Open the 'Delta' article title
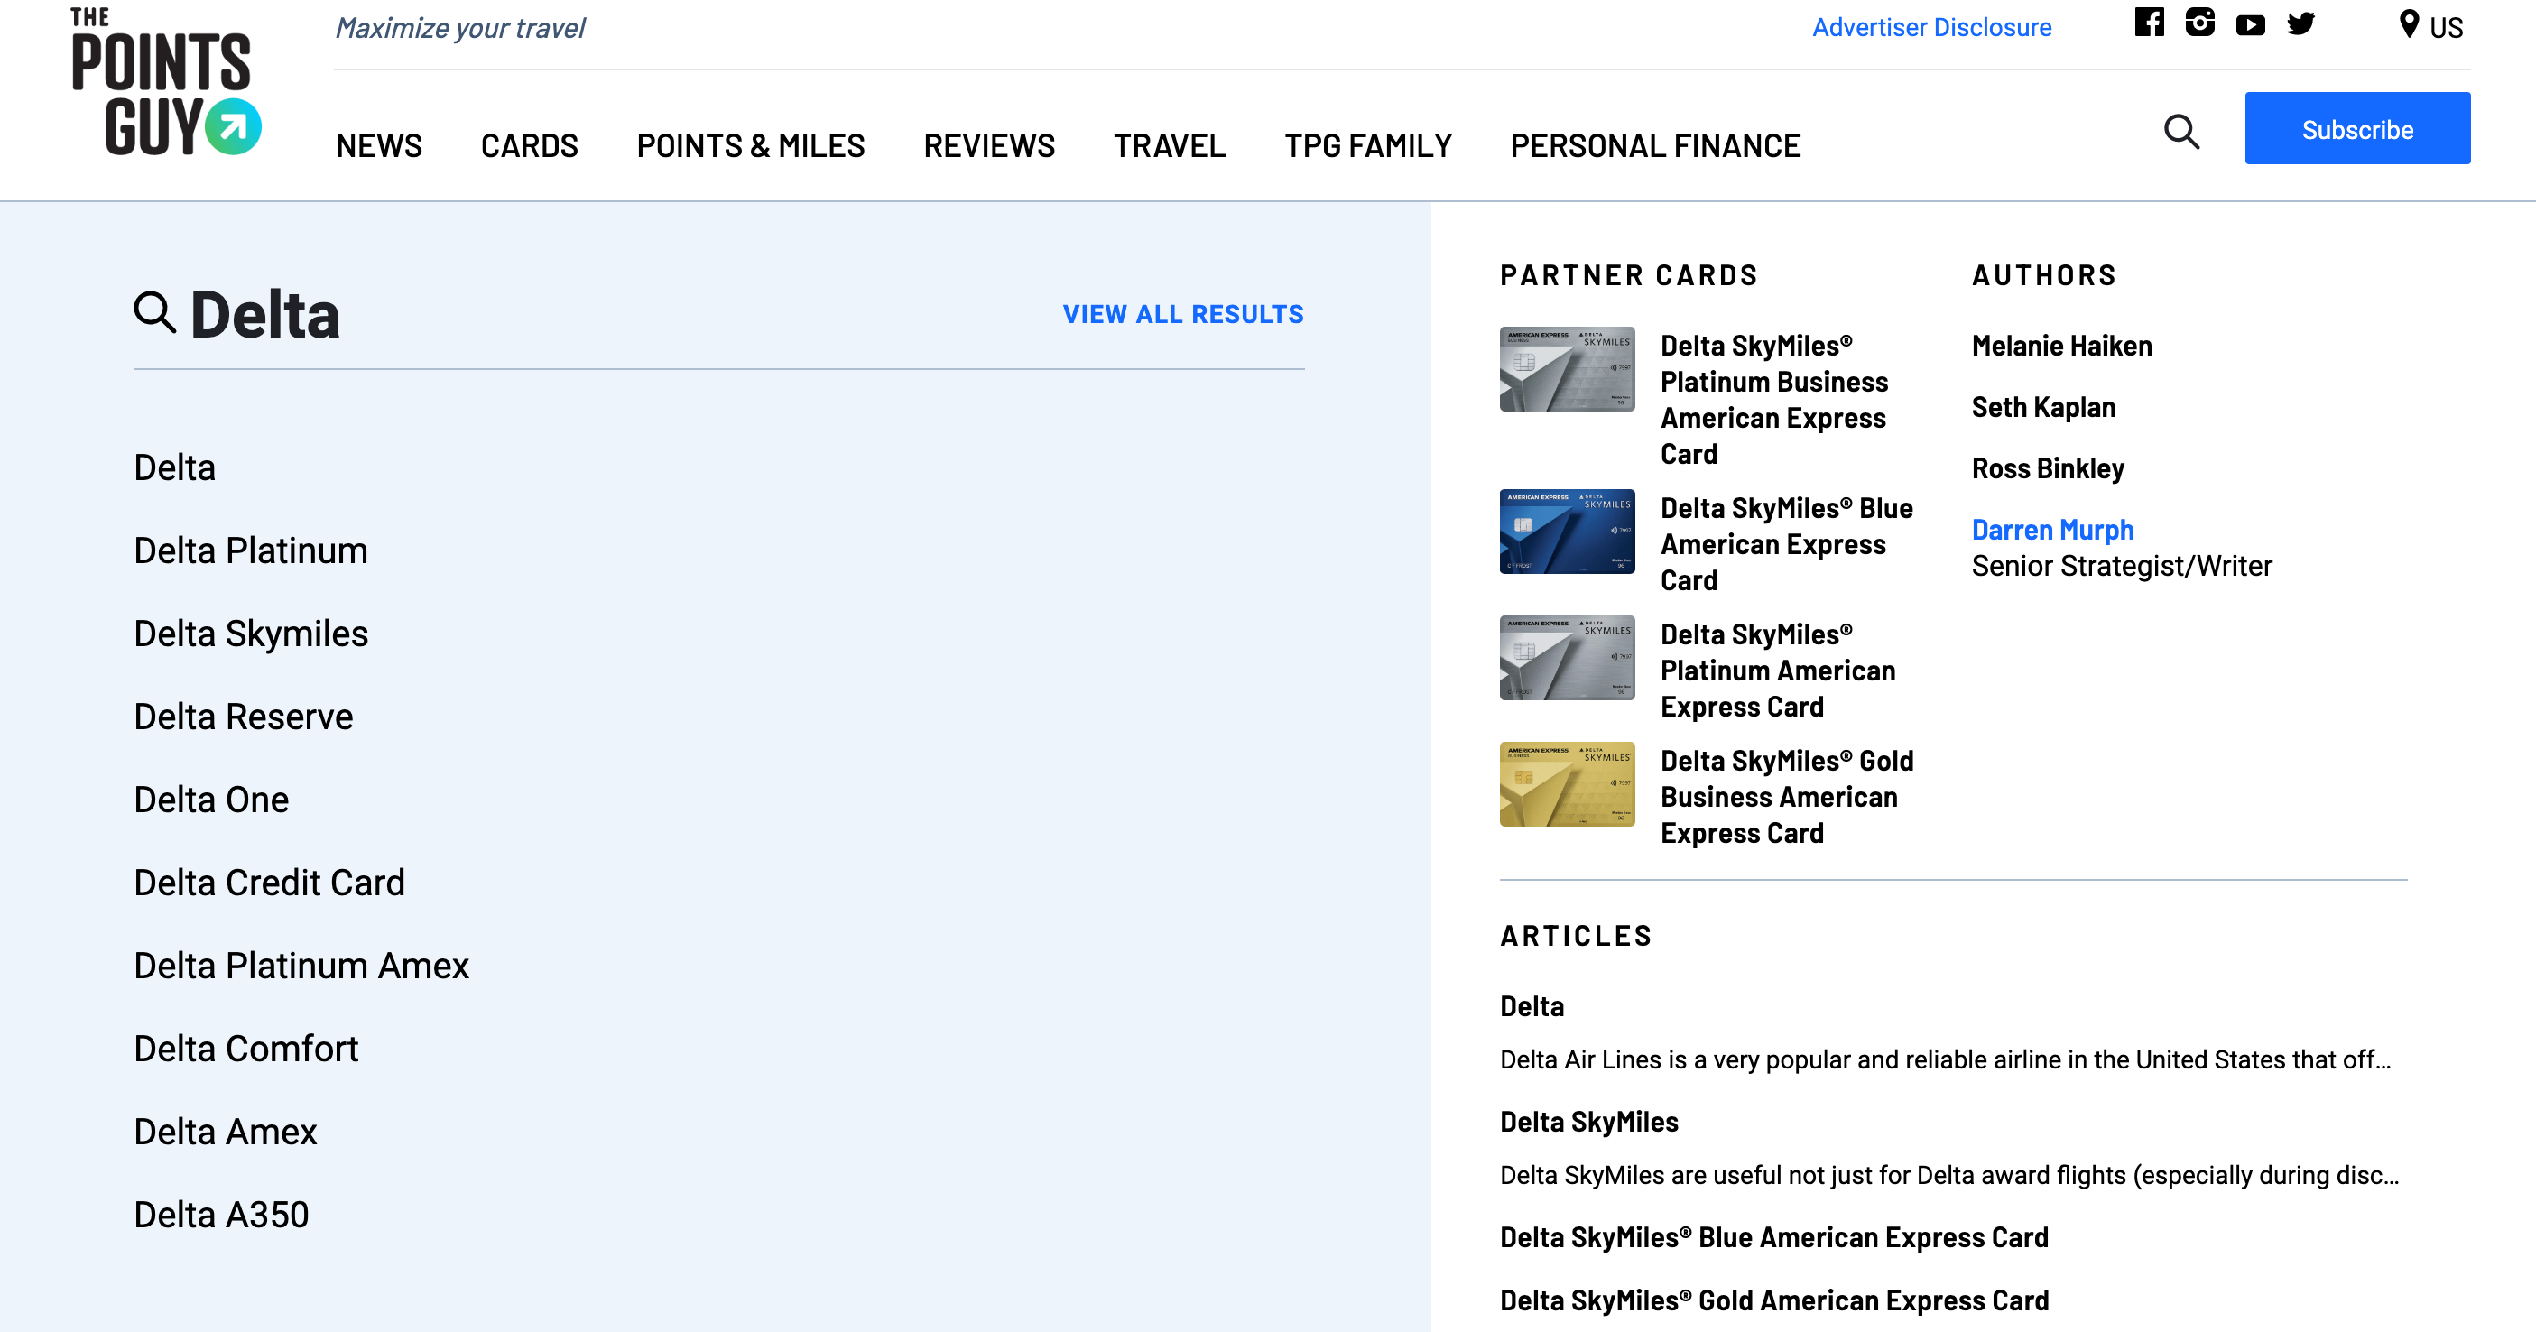Viewport: 2536px width, 1332px height. [x=1532, y=1006]
